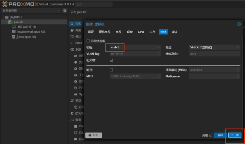Select the 网络 tab
This screenshot has height=144, width=245.
[x=163, y=32]
